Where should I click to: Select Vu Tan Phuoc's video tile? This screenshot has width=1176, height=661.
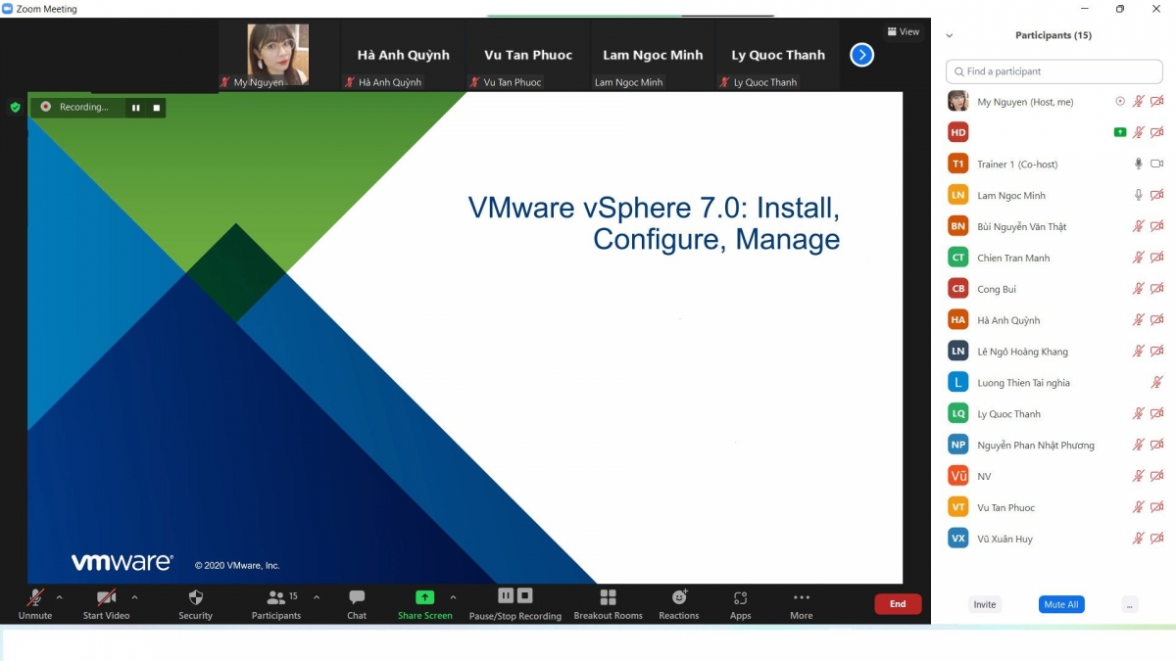tap(528, 56)
